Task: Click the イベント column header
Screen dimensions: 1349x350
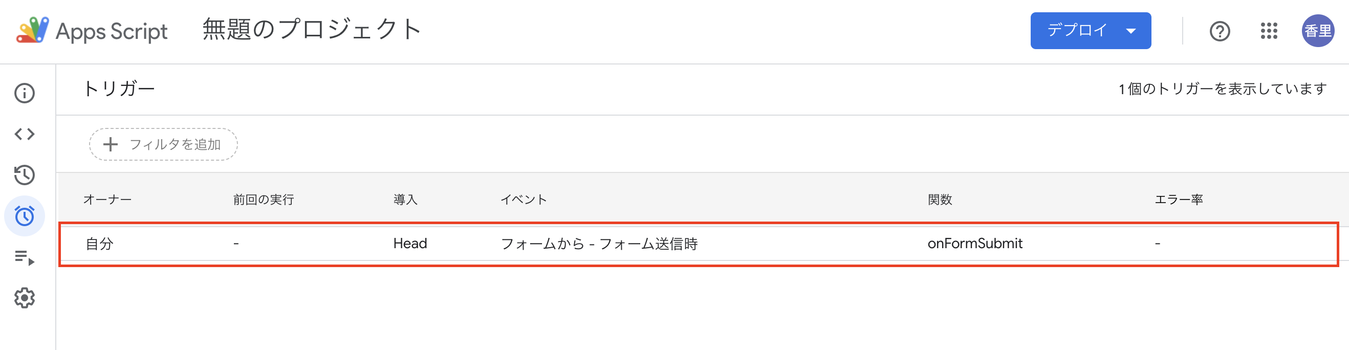Action: tap(524, 199)
